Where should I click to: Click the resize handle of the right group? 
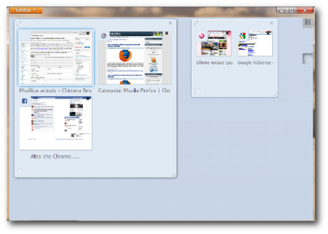click(275, 95)
